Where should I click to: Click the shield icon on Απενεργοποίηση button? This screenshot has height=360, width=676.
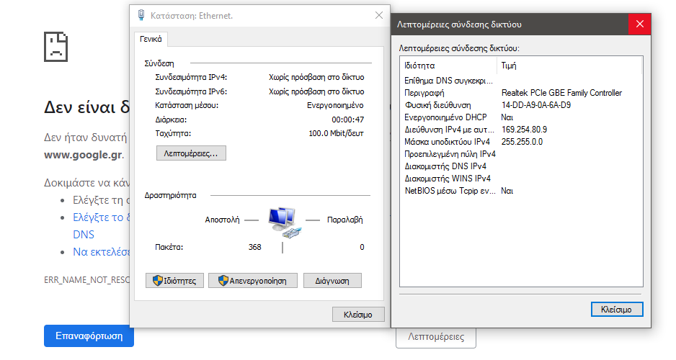tap(223, 281)
